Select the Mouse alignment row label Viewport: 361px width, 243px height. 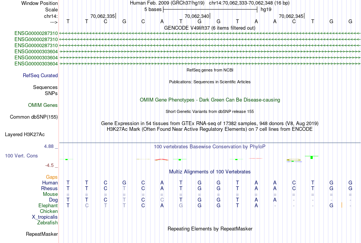50,194
